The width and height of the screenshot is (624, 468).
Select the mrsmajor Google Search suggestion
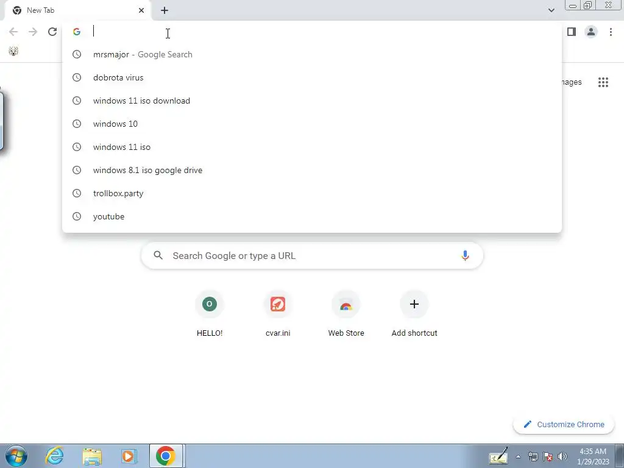tap(312, 54)
